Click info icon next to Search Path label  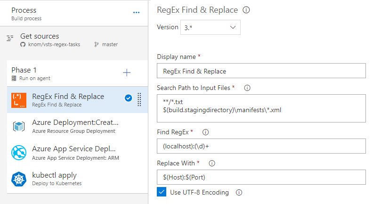(247, 88)
